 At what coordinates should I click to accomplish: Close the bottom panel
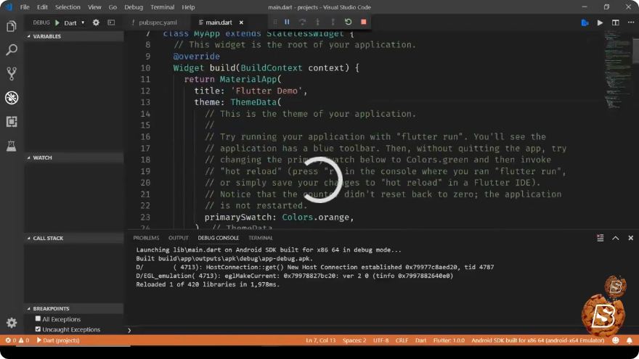pos(630,238)
